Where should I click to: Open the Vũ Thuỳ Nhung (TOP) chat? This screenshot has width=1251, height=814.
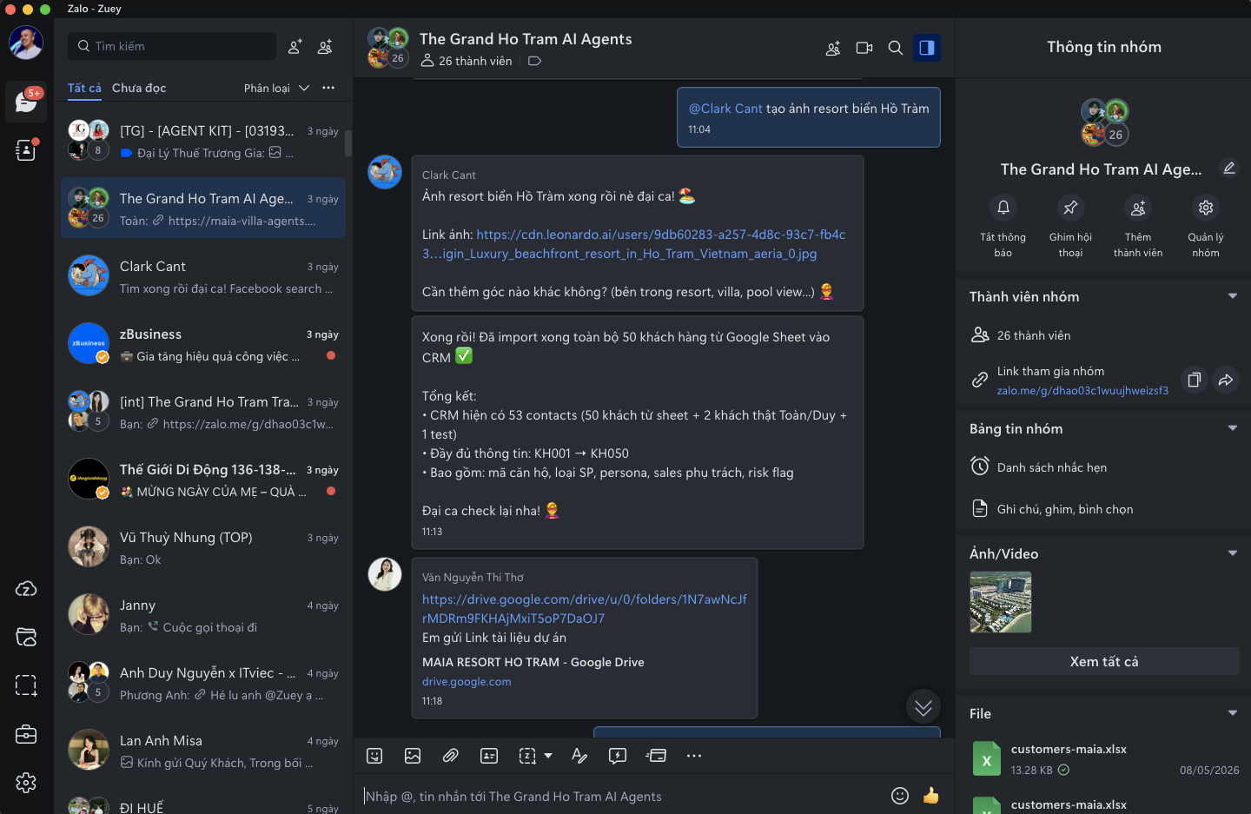pyautogui.click(x=203, y=547)
